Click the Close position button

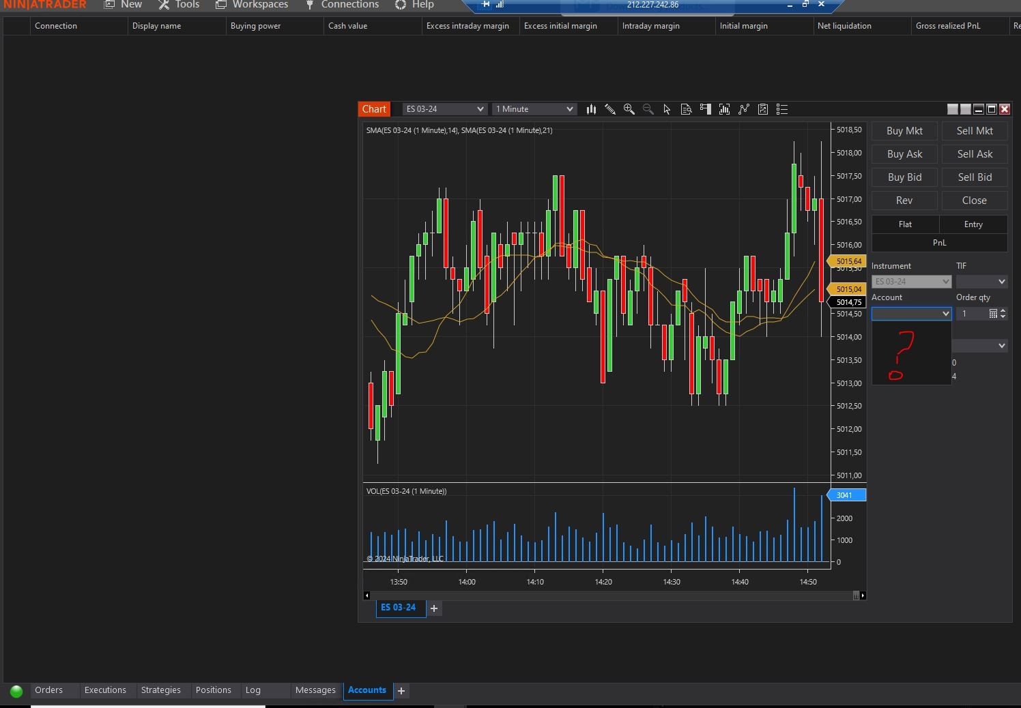pyautogui.click(x=975, y=201)
